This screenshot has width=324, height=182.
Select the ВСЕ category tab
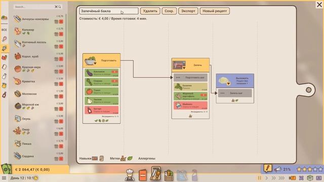point(4,30)
